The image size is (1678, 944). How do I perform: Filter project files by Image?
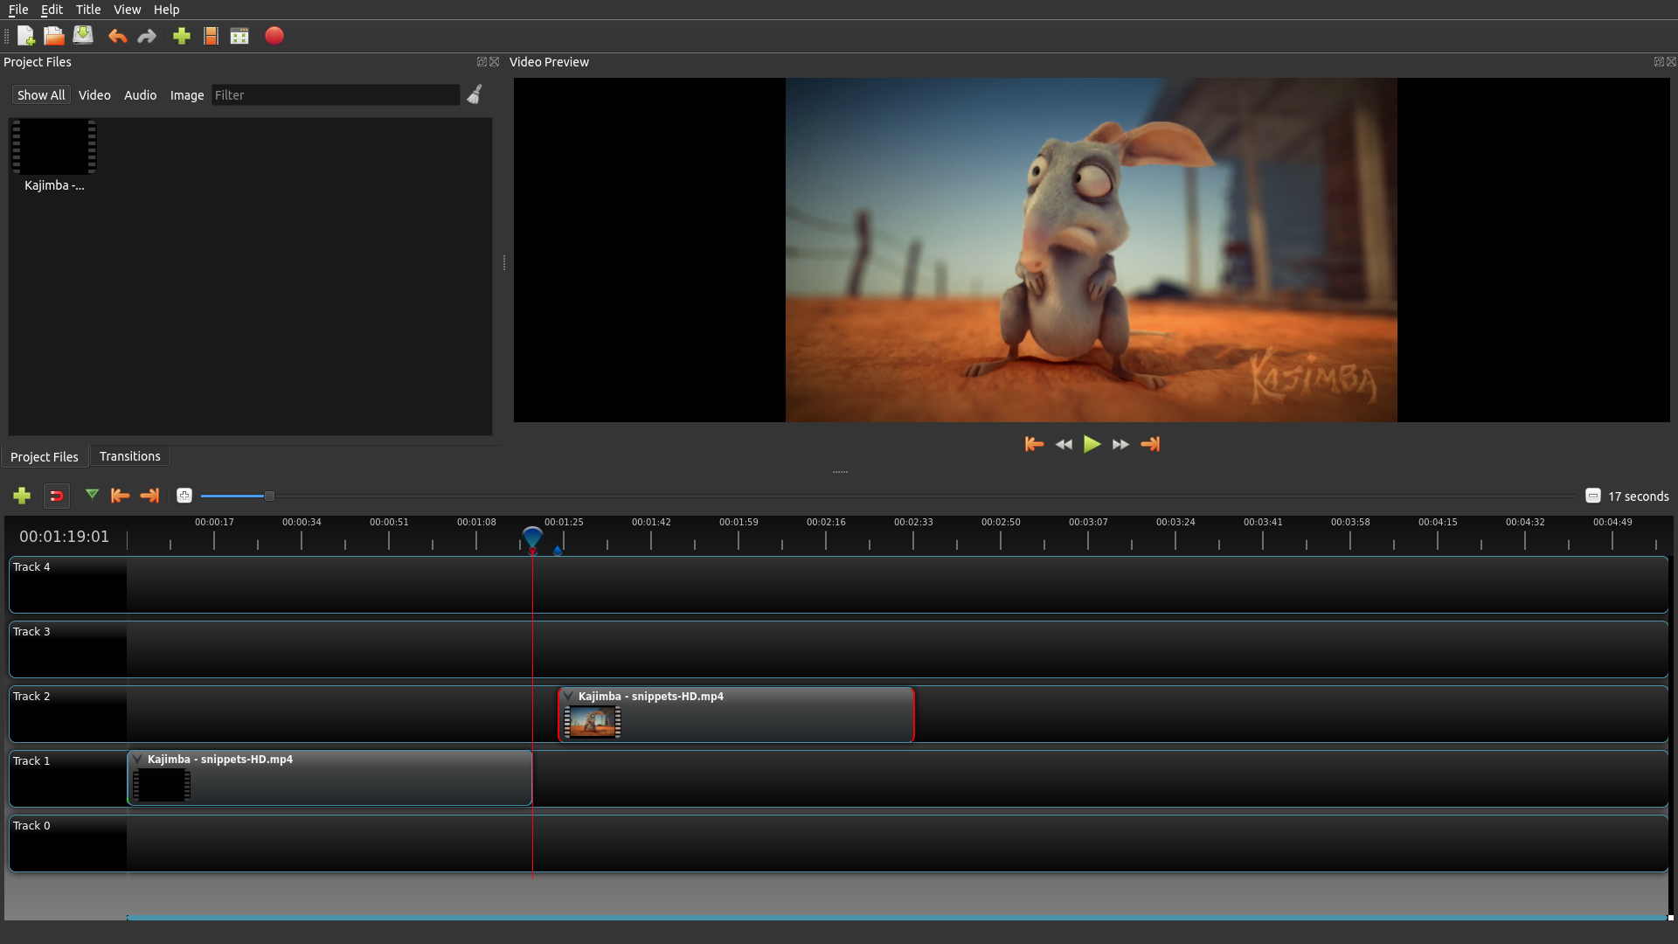pyautogui.click(x=187, y=95)
